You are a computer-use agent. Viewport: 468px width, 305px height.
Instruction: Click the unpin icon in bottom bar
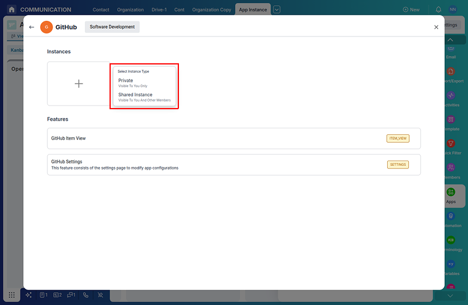click(x=101, y=295)
